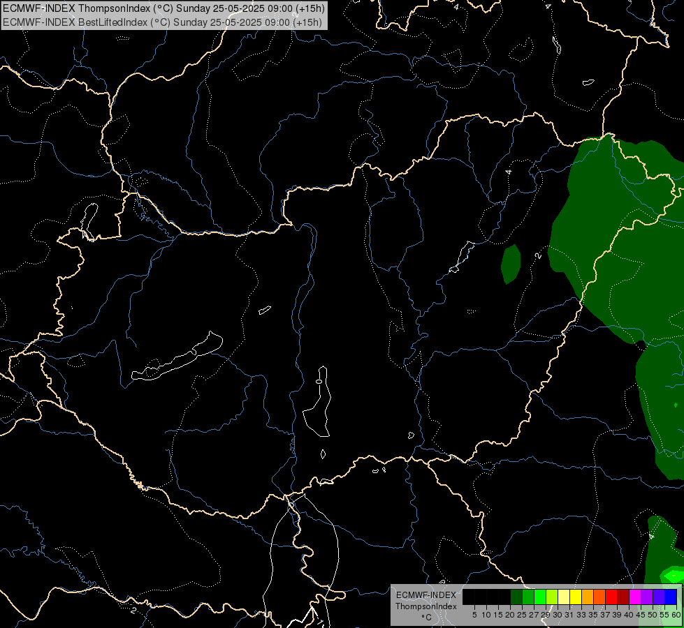
Task: Click the BestLiftedIndex title line
Action: click(x=162, y=22)
